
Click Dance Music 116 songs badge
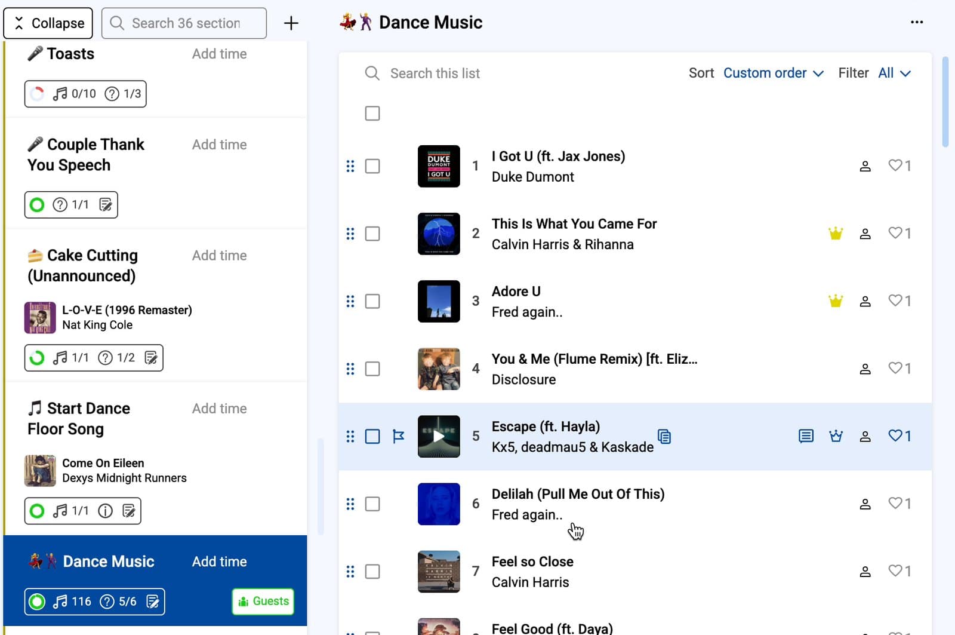72,602
